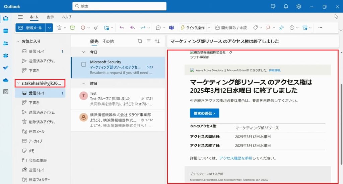Open dropdown arrow next to Move to
343x184 pixels.
[x=112, y=28]
